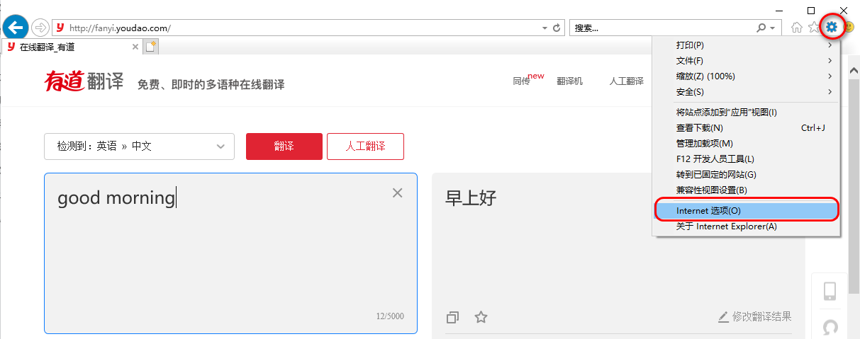Click 修改翻译结果 edit link
The height and width of the screenshot is (339, 860).
[x=754, y=316]
